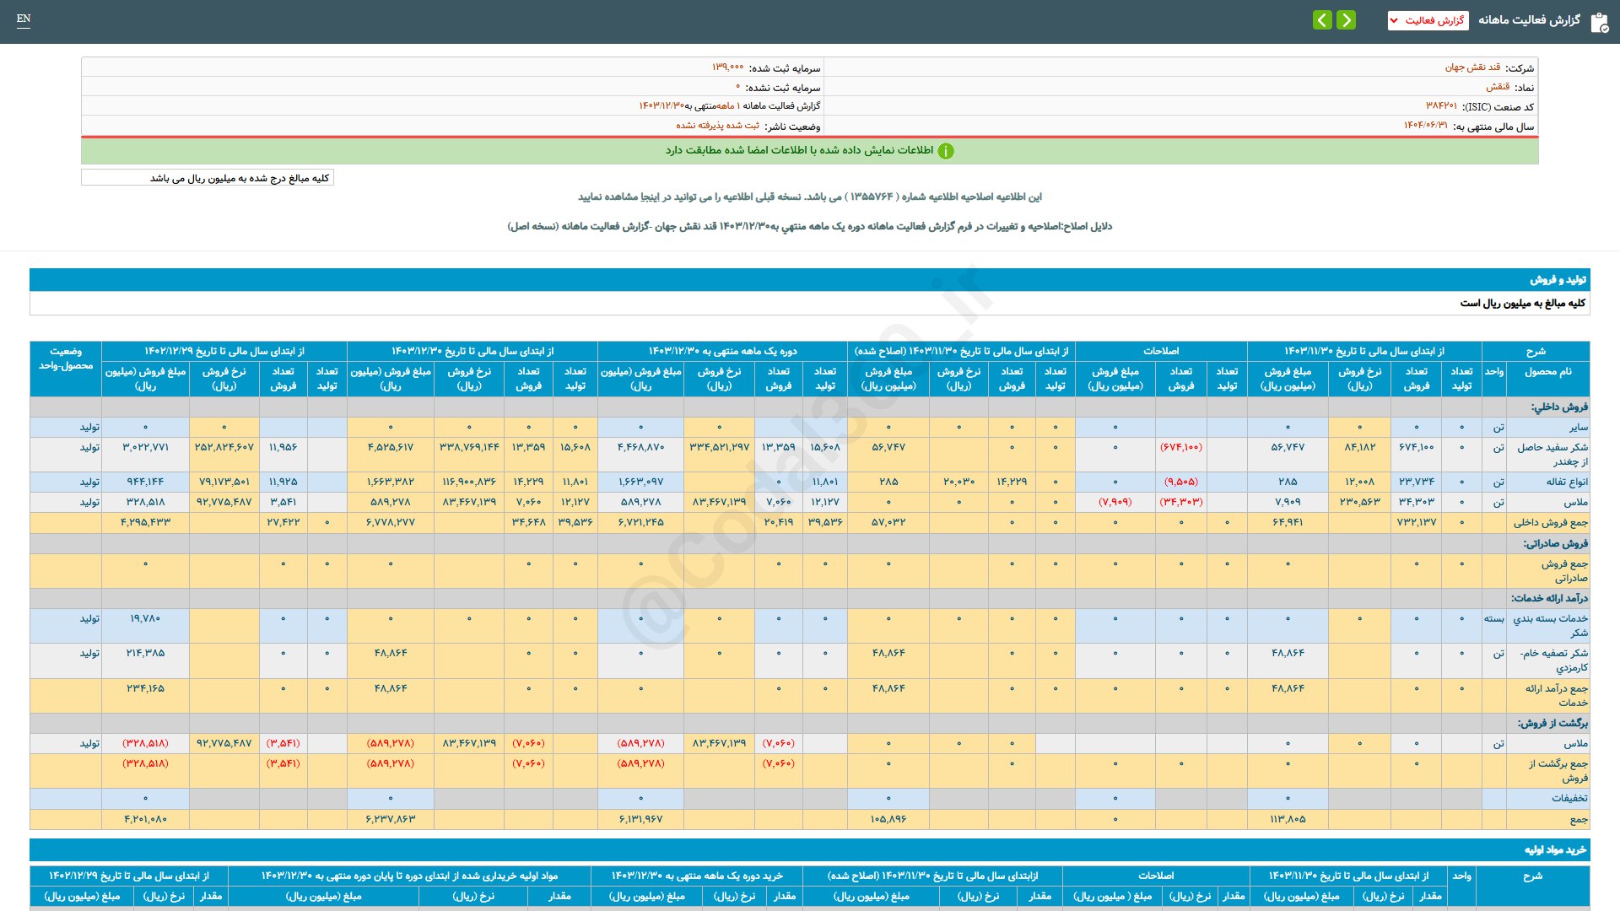Click ISIC code value '۳۸۴۲۰۱'
Viewport: 1620px width, 911px height.
click(1441, 106)
